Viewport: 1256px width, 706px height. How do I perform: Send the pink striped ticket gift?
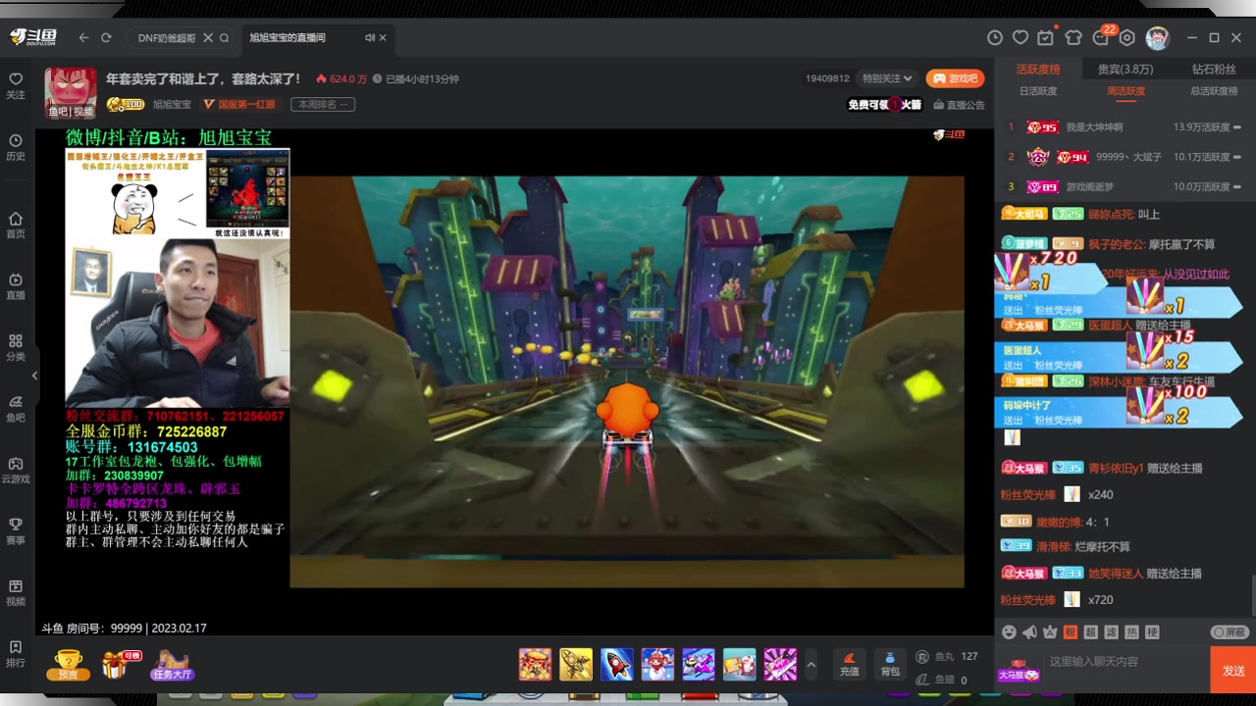pyautogui.click(x=780, y=664)
